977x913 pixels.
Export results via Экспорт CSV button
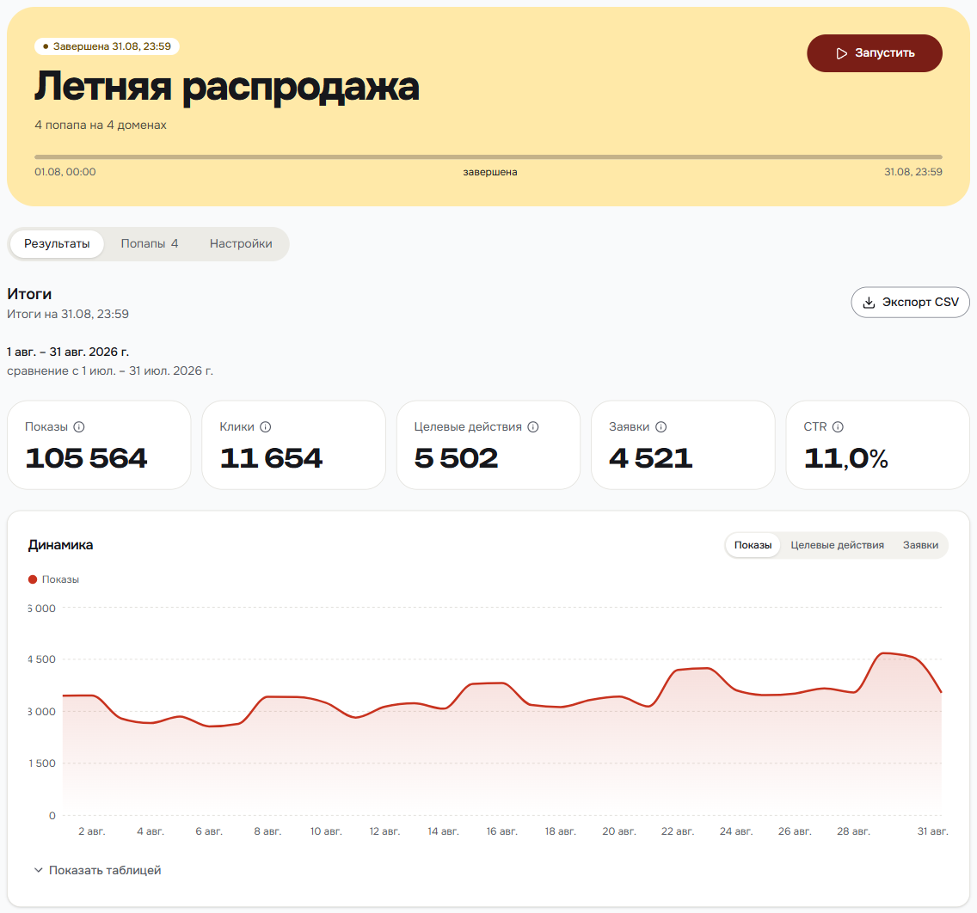[x=910, y=303]
